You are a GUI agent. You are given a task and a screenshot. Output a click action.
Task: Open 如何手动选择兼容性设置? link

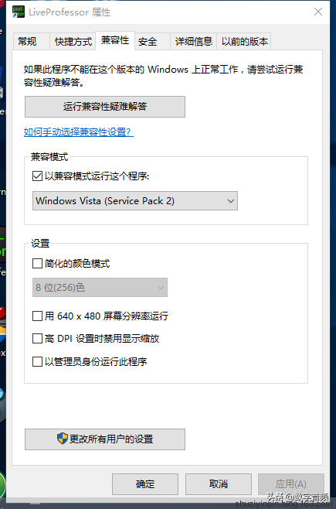click(79, 132)
